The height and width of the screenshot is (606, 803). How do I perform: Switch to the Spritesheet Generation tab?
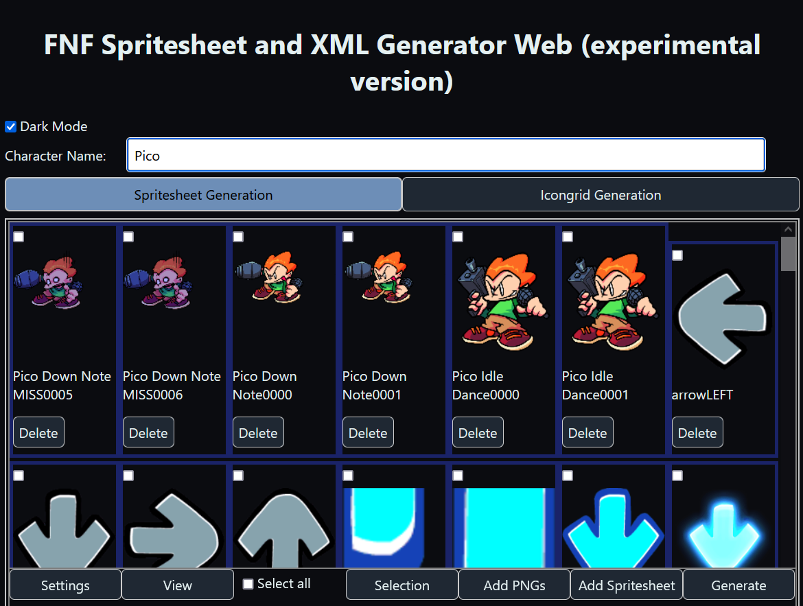click(x=203, y=195)
